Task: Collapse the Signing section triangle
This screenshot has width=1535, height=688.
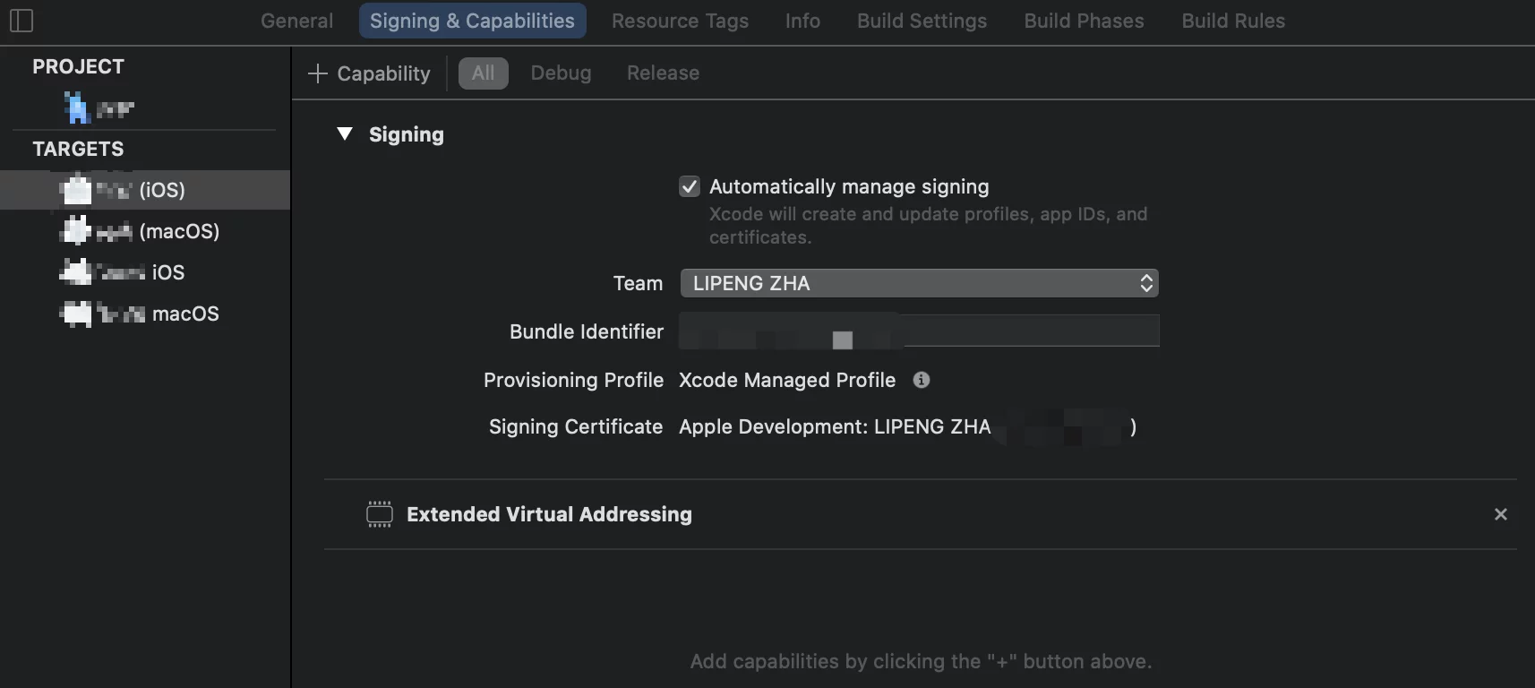Action: [x=345, y=134]
